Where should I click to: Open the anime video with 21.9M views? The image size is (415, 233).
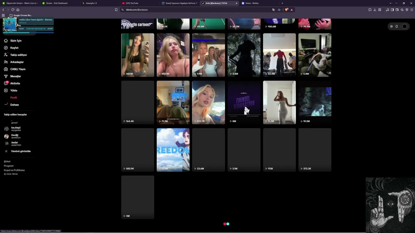click(x=173, y=150)
